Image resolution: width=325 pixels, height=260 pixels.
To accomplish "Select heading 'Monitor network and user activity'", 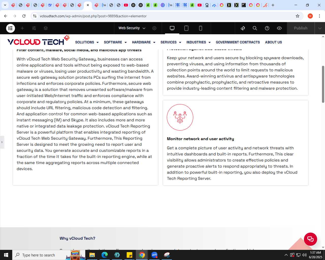I will (200, 139).
